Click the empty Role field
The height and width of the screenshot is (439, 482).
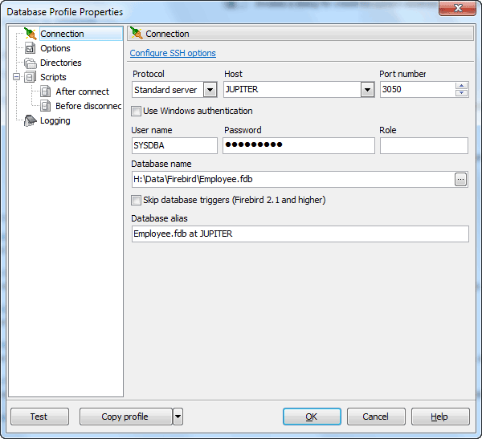click(x=424, y=145)
